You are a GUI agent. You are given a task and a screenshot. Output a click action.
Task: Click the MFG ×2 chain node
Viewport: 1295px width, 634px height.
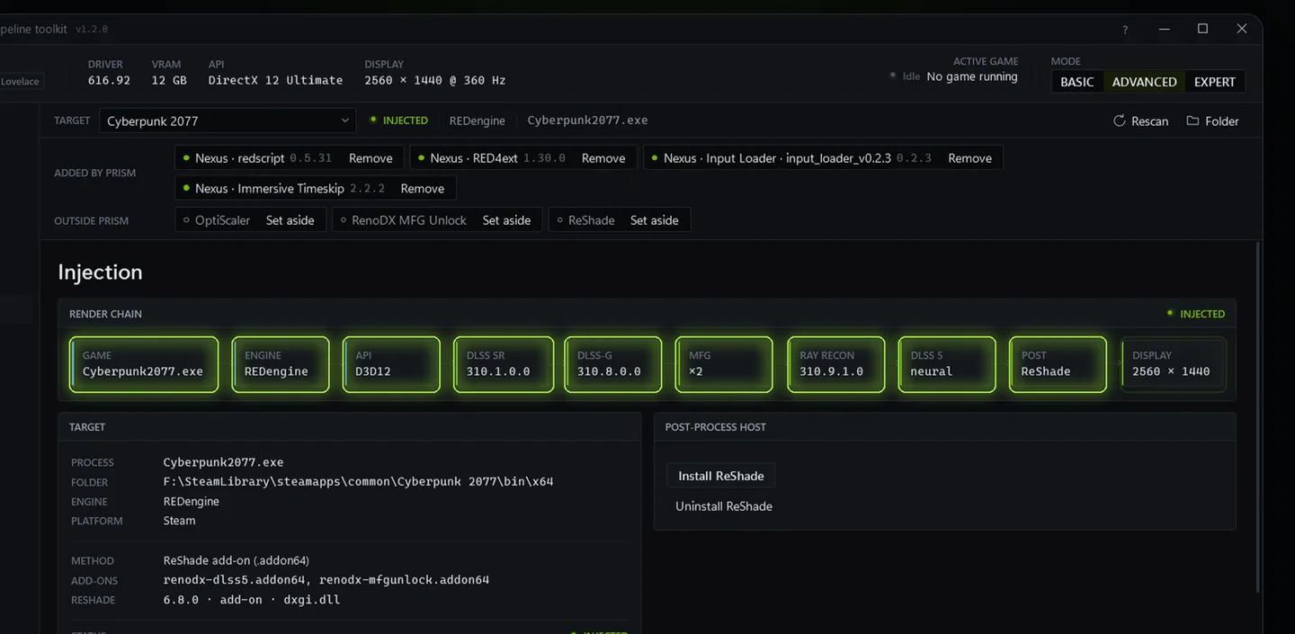(724, 364)
